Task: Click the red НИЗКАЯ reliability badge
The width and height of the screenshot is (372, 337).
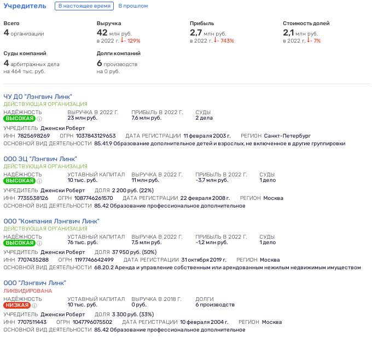Action: (x=17, y=305)
